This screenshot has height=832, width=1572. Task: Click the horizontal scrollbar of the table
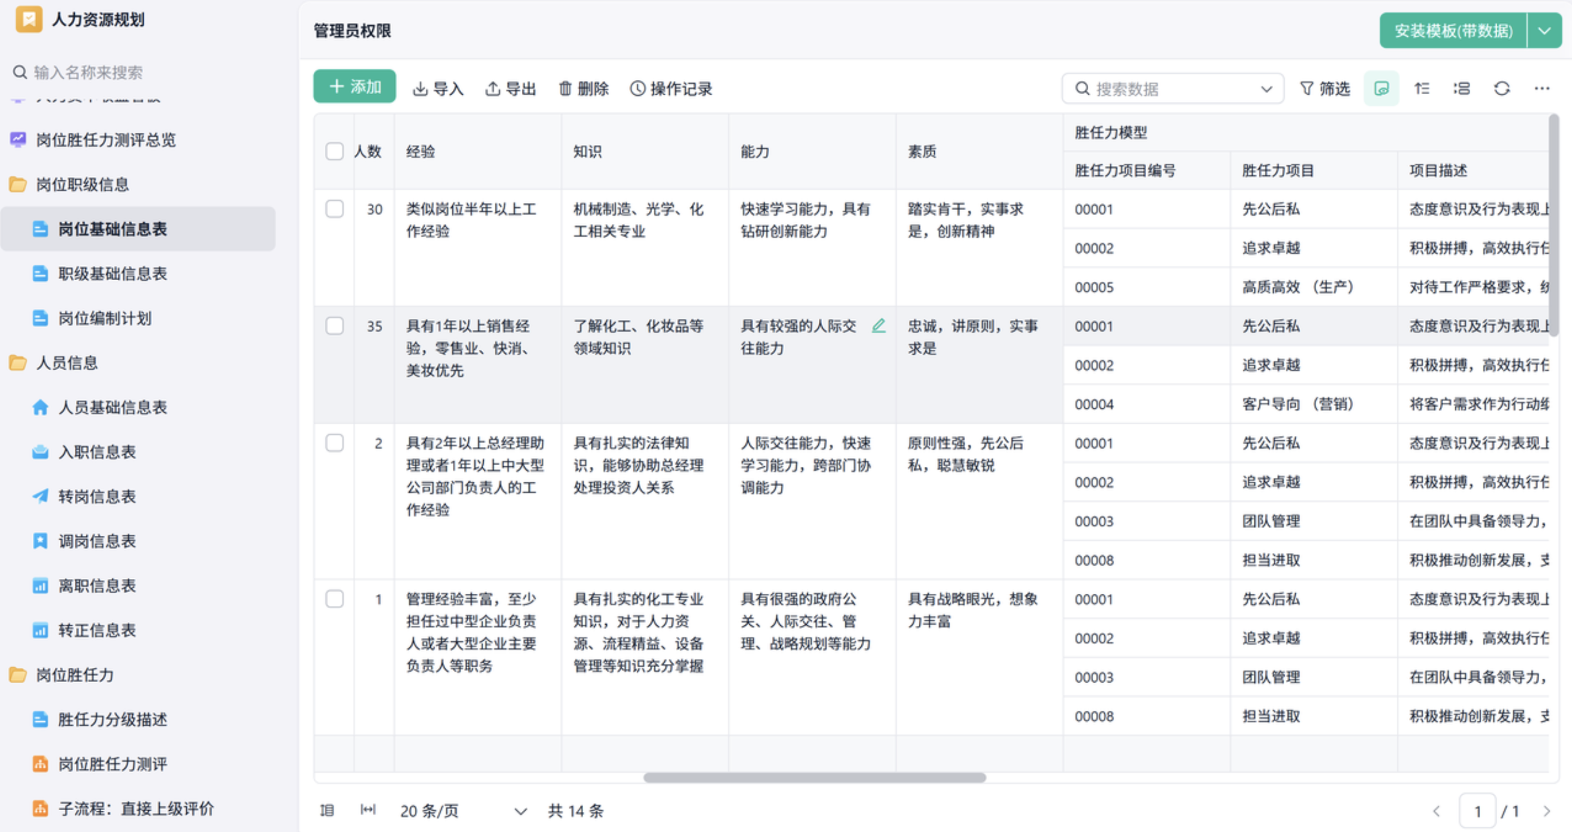tap(814, 777)
